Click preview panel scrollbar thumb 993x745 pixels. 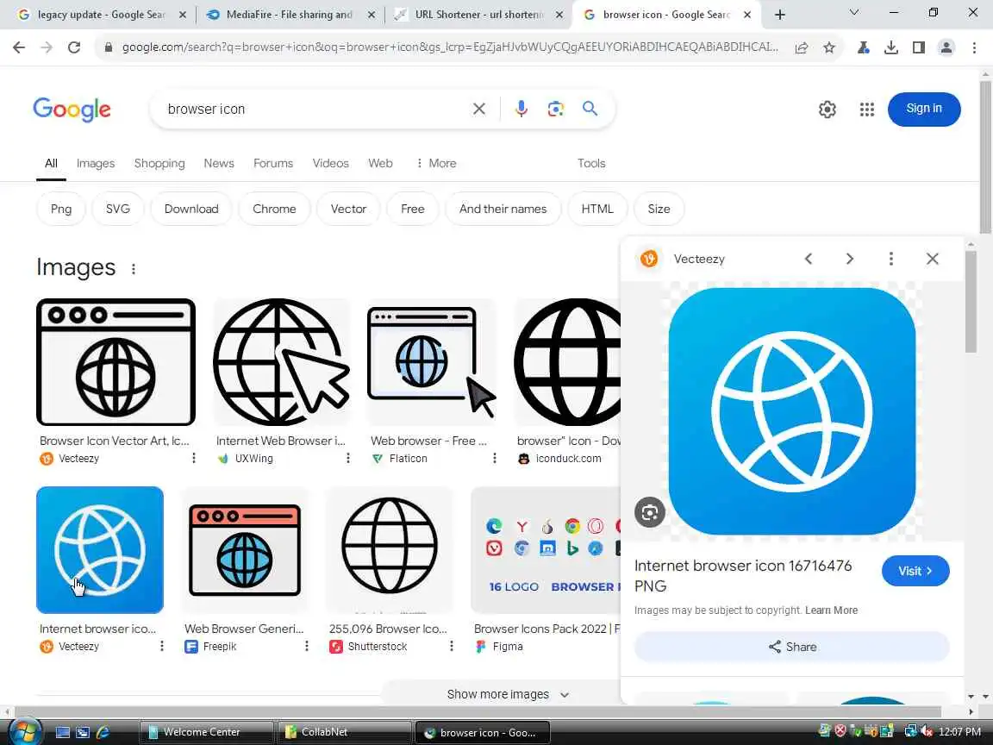pos(971,302)
